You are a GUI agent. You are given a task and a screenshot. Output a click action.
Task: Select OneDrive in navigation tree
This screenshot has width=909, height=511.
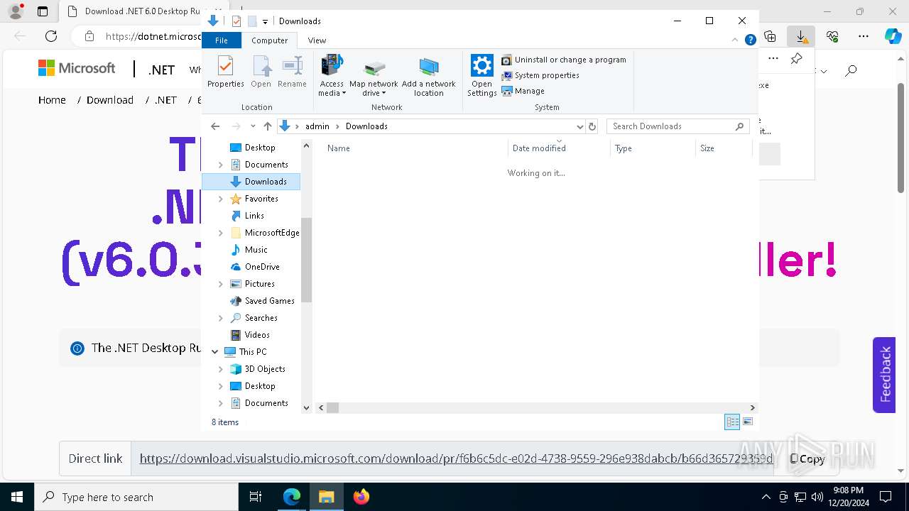tap(262, 267)
